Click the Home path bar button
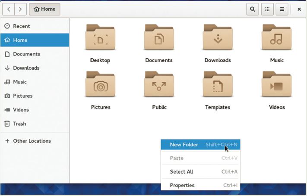 (x=44, y=9)
